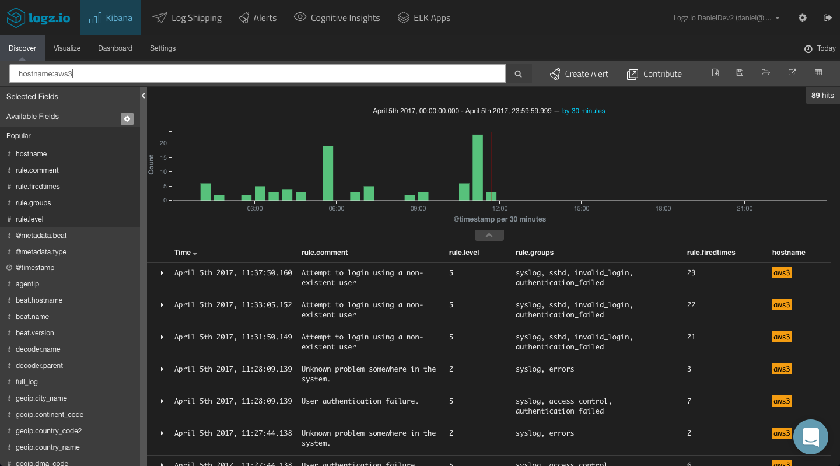This screenshot has height=466, width=840.
Task: Click the search magnifier button
Action: 518,74
